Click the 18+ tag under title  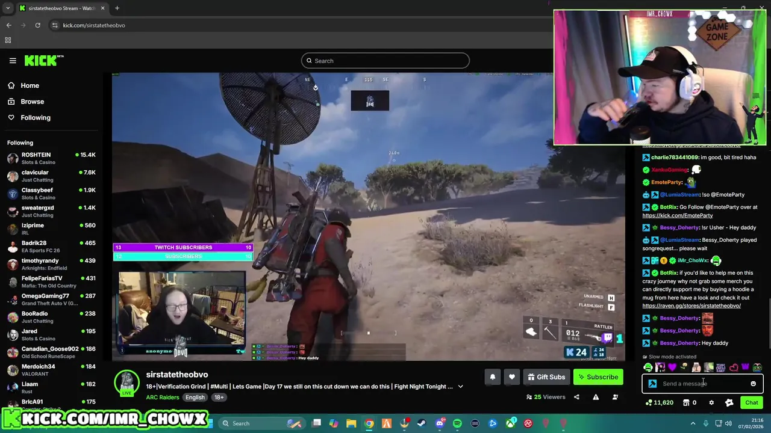(219, 398)
